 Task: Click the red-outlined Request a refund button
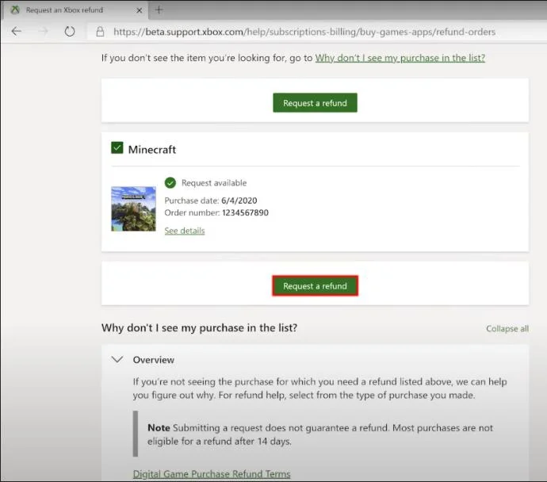(315, 286)
